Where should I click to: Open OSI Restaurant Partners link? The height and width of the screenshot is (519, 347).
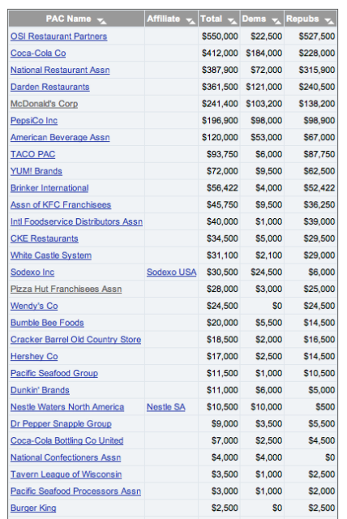tap(58, 36)
